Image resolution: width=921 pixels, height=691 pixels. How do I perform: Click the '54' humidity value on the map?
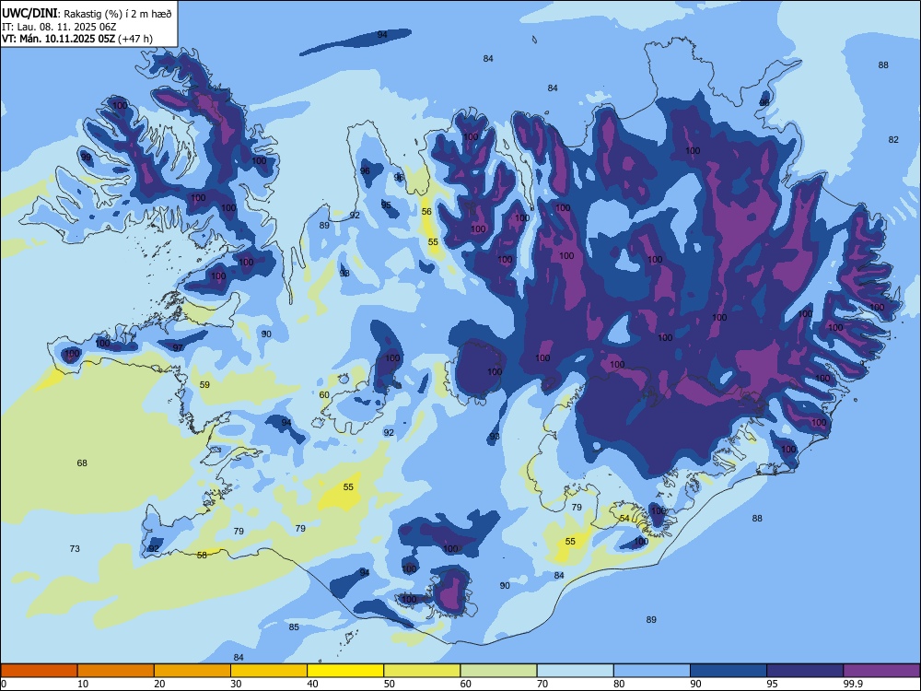point(624,518)
